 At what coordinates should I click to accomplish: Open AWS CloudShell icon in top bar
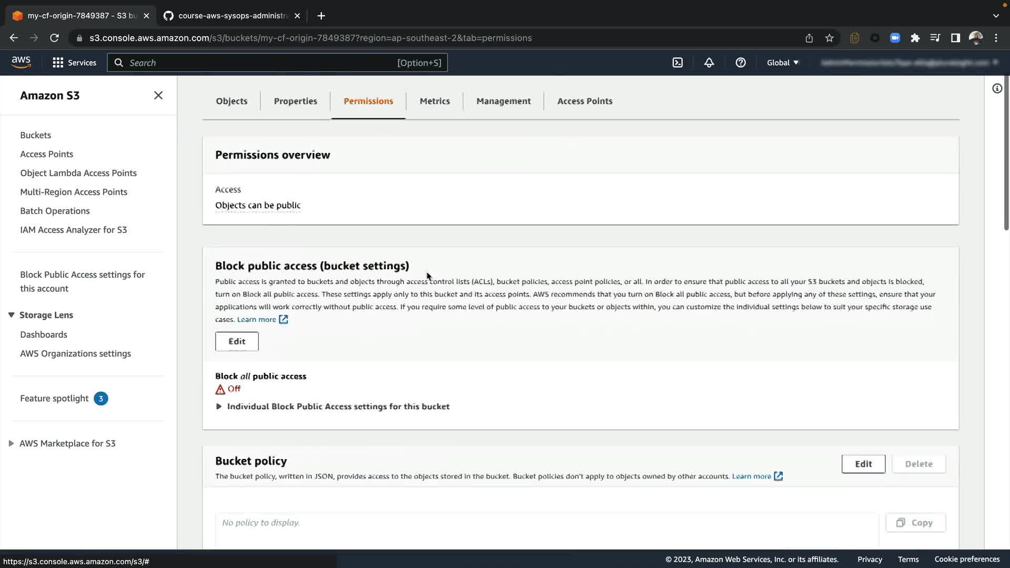click(678, 63)
